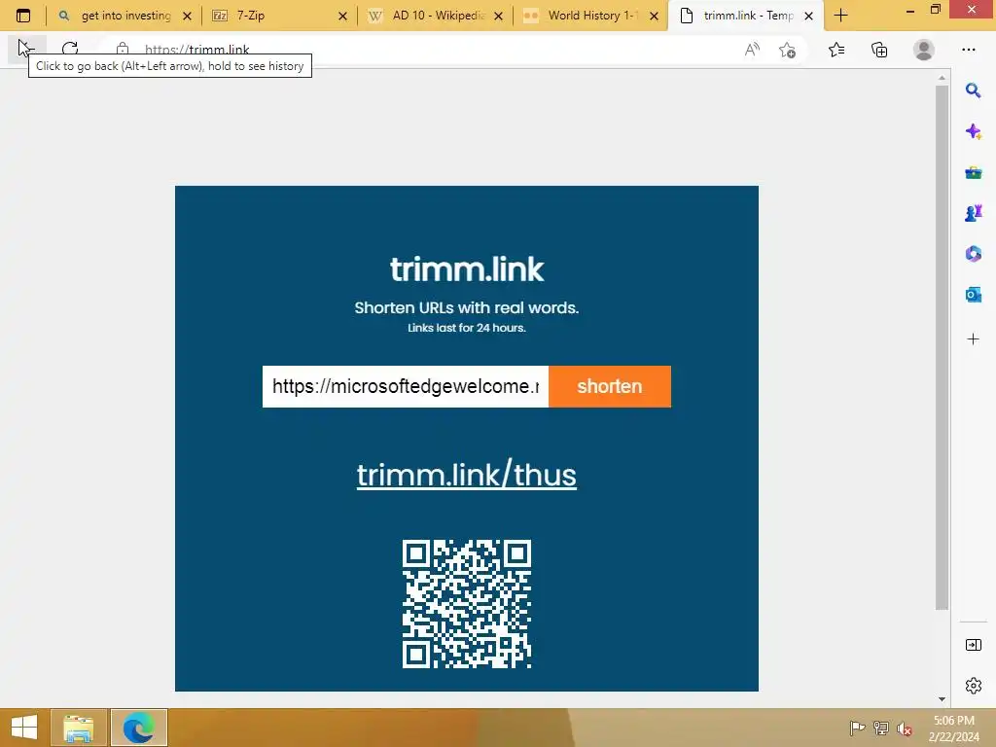Click the Microsoft Edge taskbar icon
996x747 pixels.
139,728
